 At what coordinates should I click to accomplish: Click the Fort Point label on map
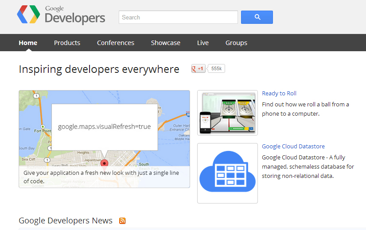(x=43, y=131)
